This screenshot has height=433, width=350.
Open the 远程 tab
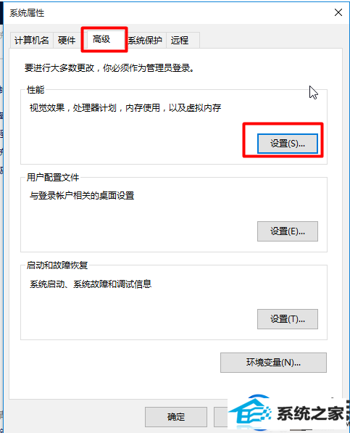[x=180, y=41]
